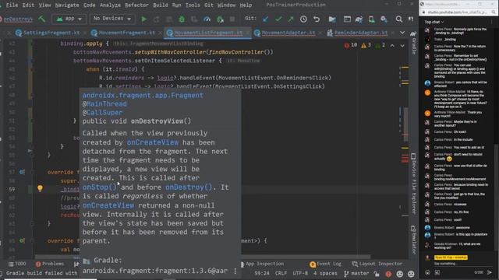
Task: Click the Rollback undo arrow icon
Action: (316, 19)
